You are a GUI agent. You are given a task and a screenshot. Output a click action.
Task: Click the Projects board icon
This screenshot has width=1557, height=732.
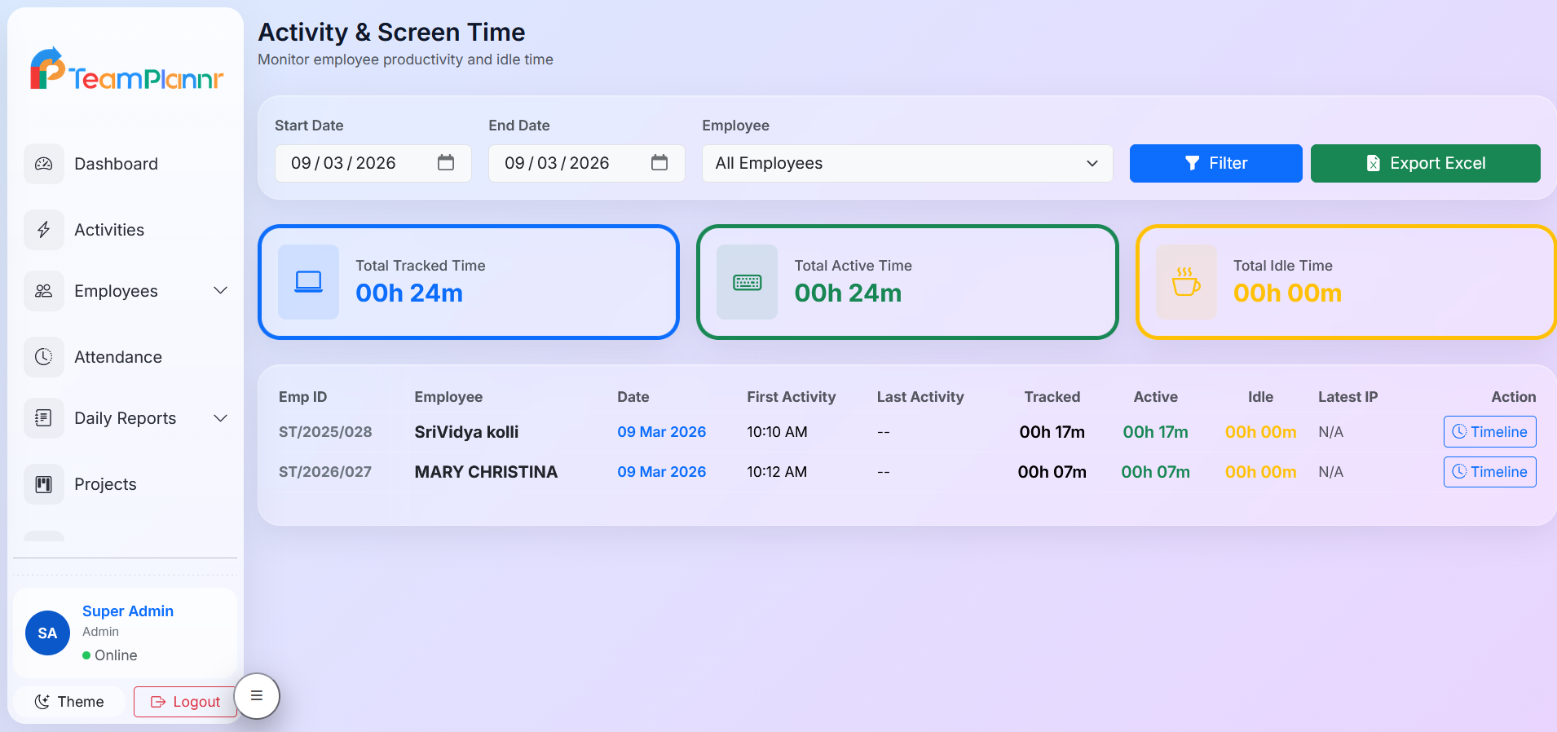44,484
